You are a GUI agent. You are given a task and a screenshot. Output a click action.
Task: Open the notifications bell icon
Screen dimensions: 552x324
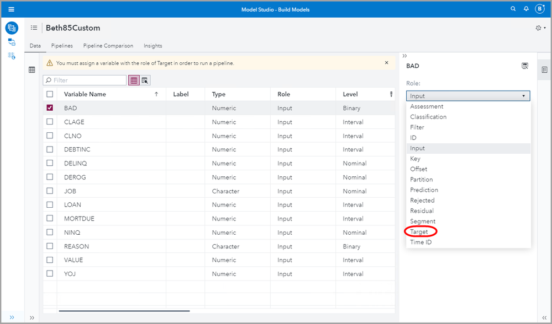coord(525,9)
